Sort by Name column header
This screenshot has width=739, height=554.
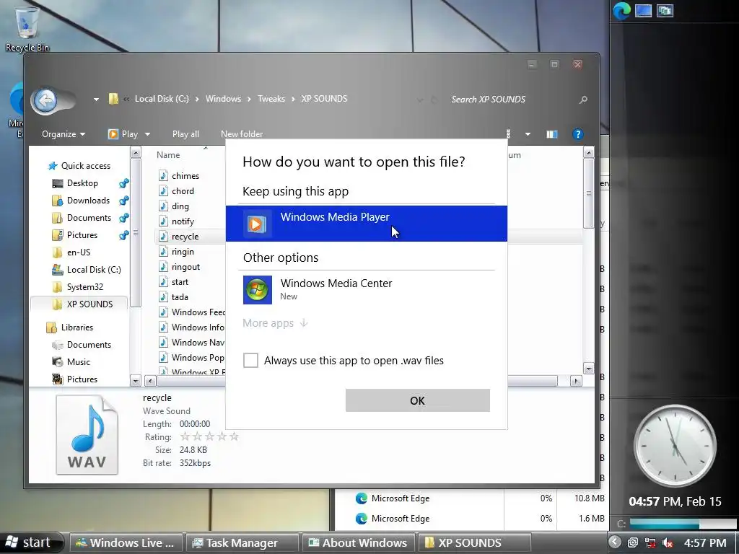(x=168, y=155)
